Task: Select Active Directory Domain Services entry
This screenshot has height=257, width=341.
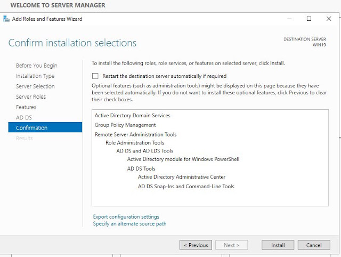Action: point(133,115)
